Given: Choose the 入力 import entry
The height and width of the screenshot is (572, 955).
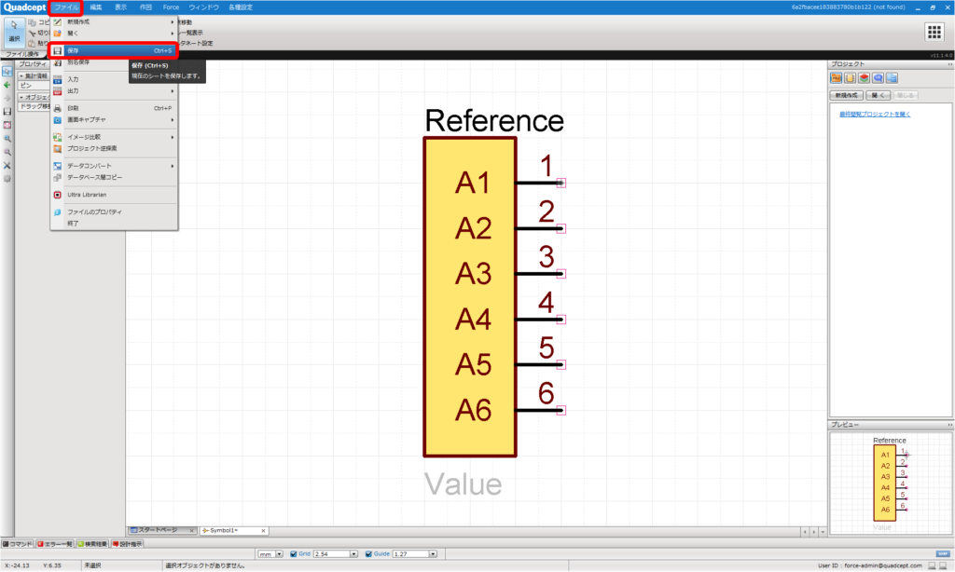Looking at the screenshot, I should 114,79.
